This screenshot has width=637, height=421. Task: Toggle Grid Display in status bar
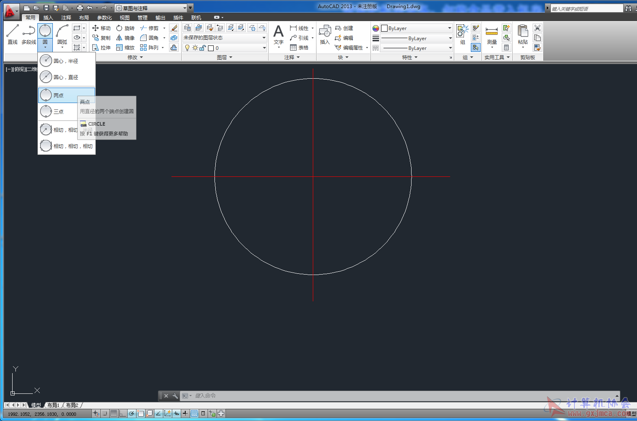coord(114,413)
